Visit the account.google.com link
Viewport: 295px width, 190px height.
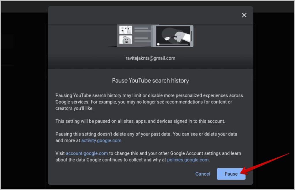[x=87, y=153]
